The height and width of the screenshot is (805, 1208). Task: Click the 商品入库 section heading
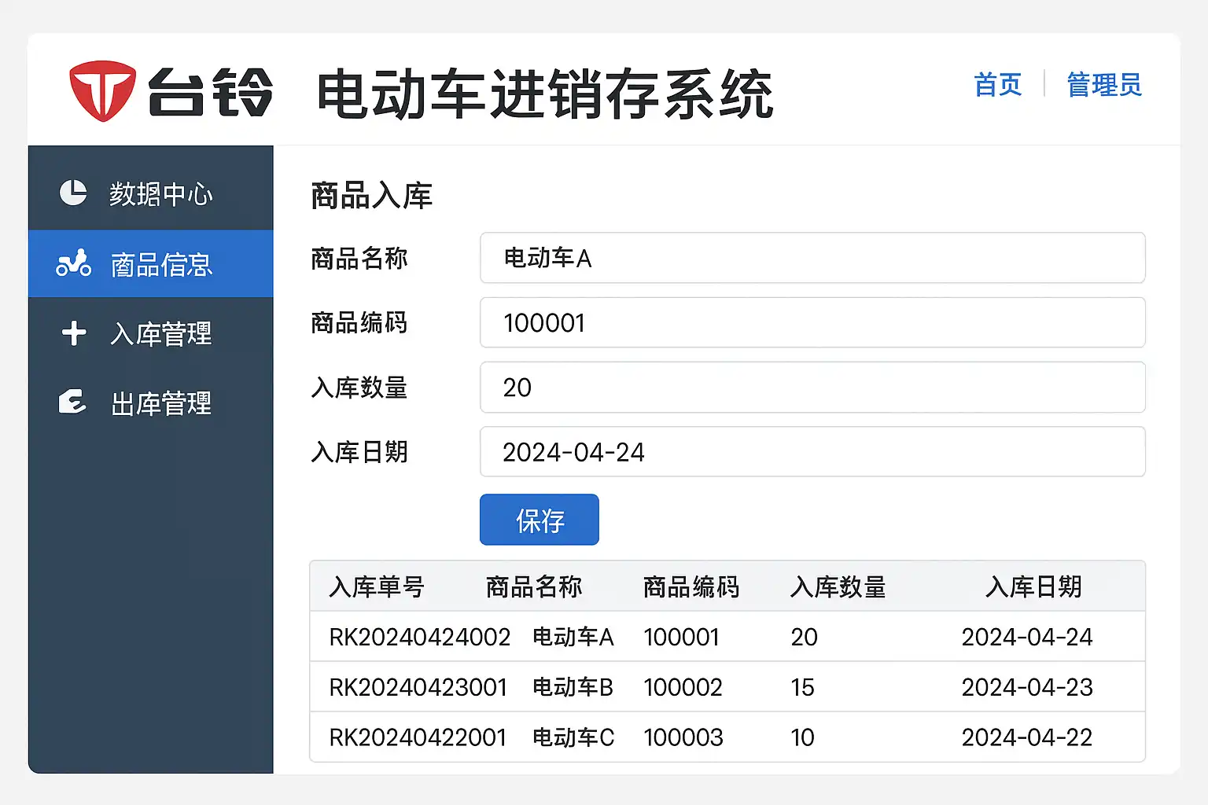tap(372, 196)
